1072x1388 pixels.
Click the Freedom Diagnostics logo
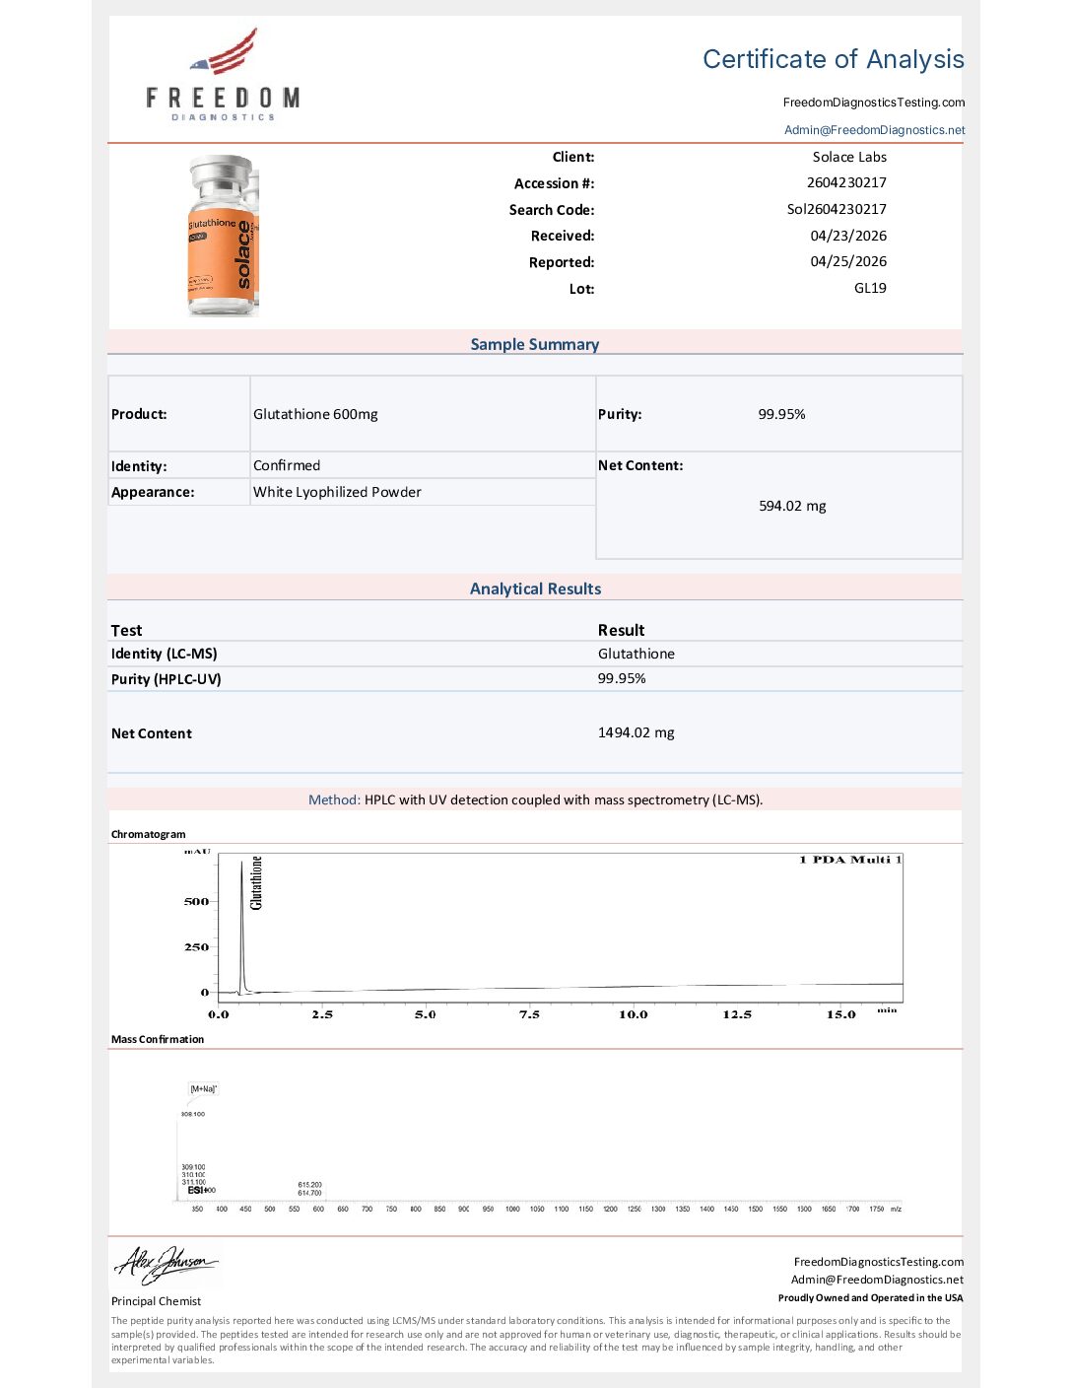coord(224,75)
